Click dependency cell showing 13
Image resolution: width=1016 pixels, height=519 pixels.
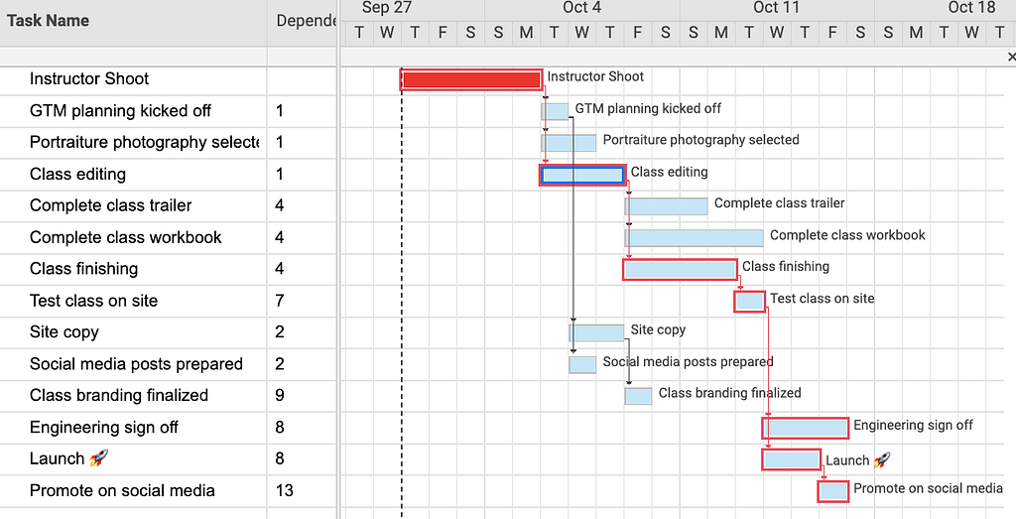(x=303, y=491)
